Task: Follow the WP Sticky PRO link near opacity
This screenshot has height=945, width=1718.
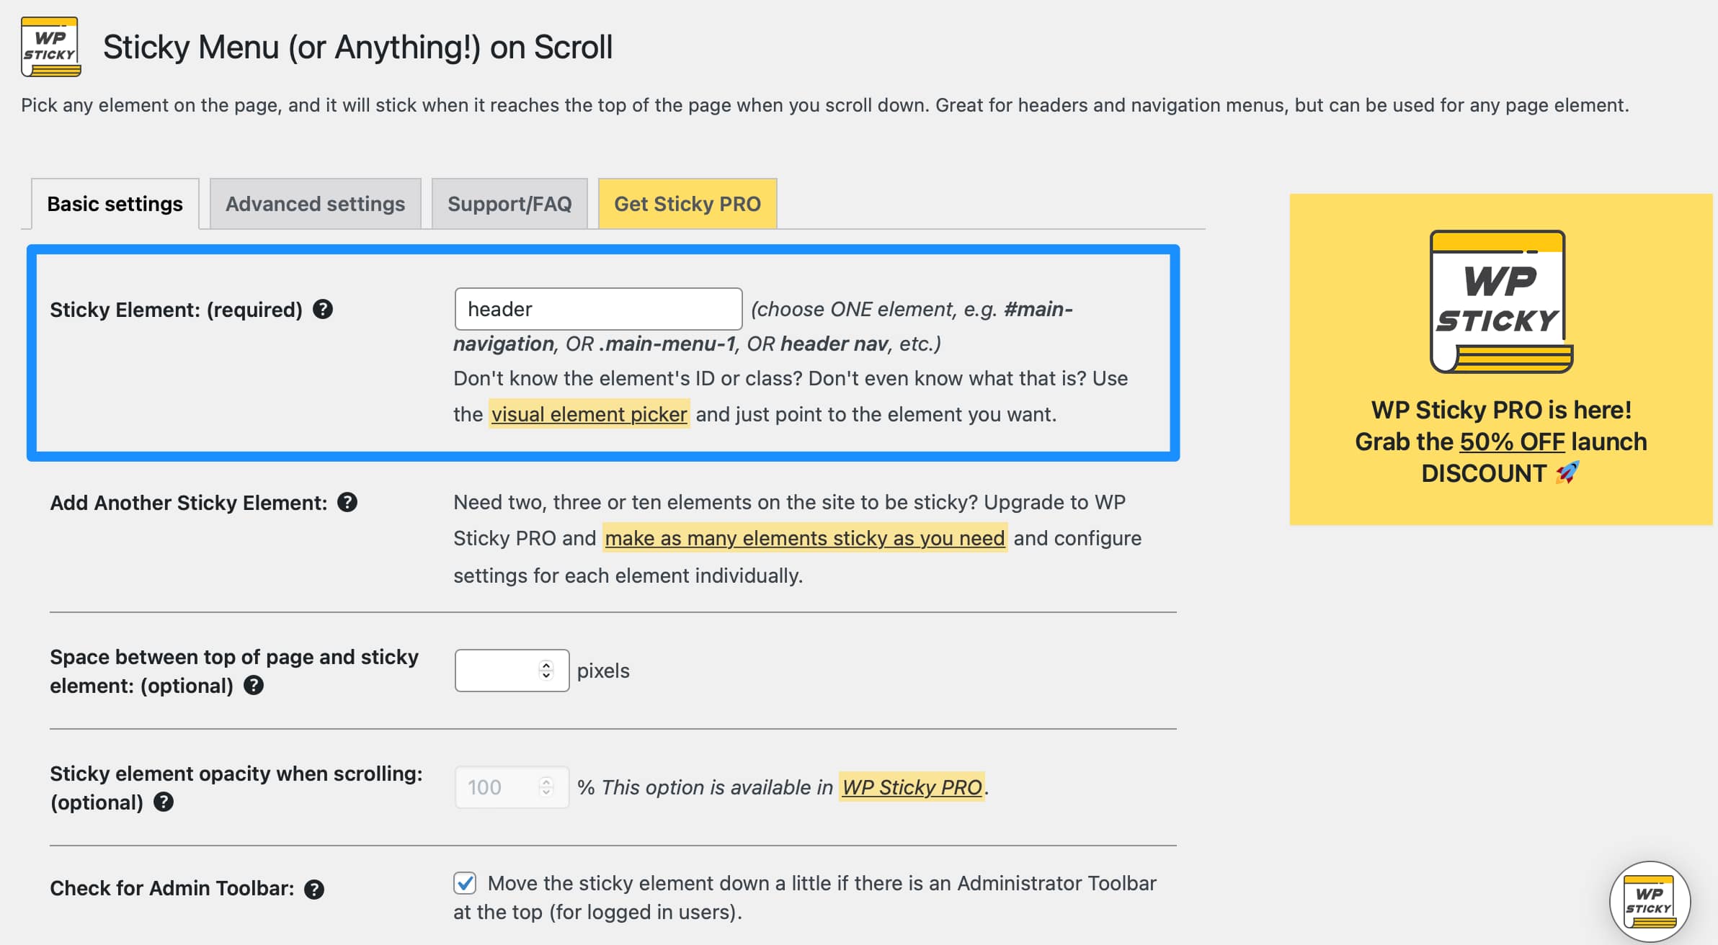Action: click(x=911, y=787)
